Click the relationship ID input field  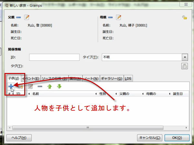(x=54, y=57)
